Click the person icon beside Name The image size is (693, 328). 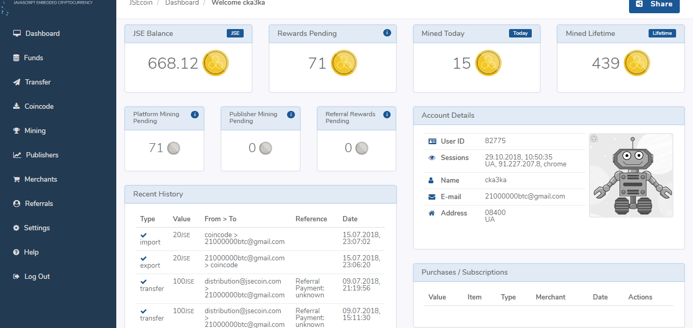[431, 180]
